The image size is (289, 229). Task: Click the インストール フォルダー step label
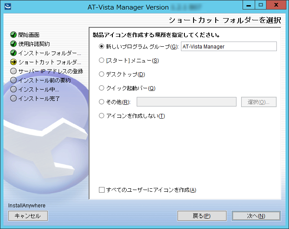(x=49, y=53)
